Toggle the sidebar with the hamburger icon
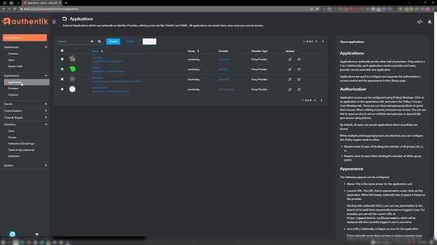 [x=54, y=22]
